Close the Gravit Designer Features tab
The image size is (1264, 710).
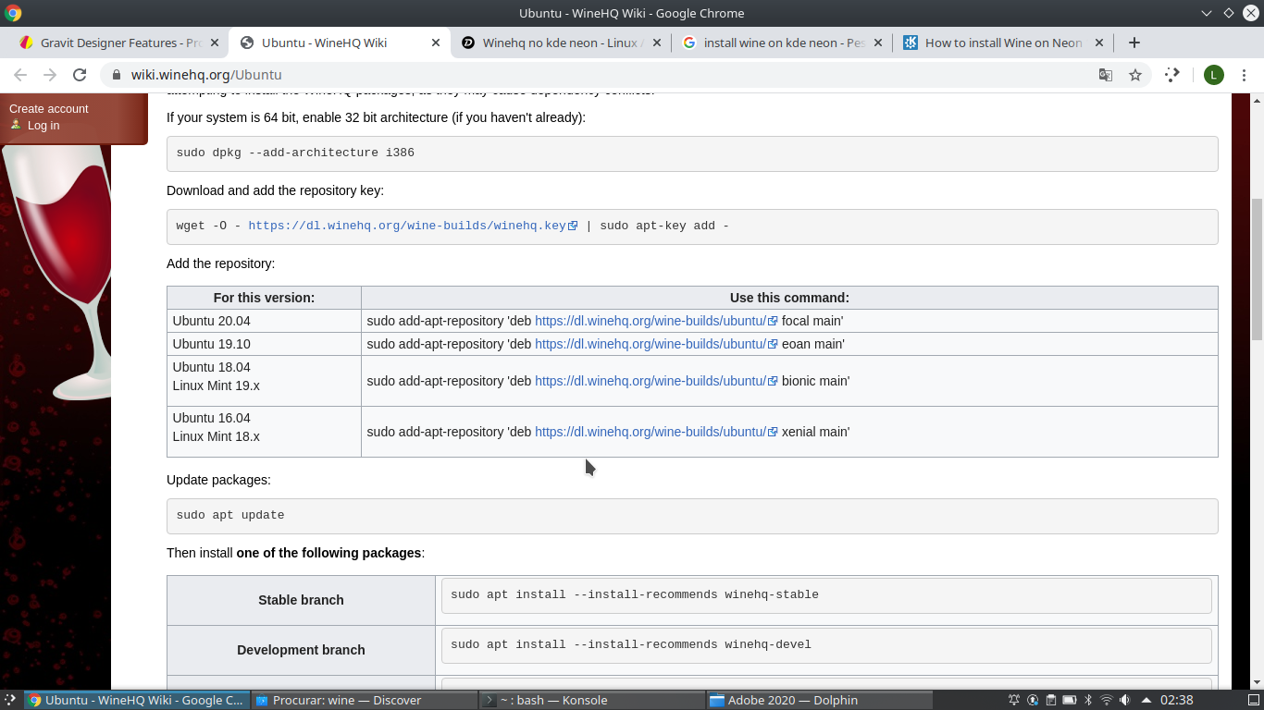click(x=215, y=43)
